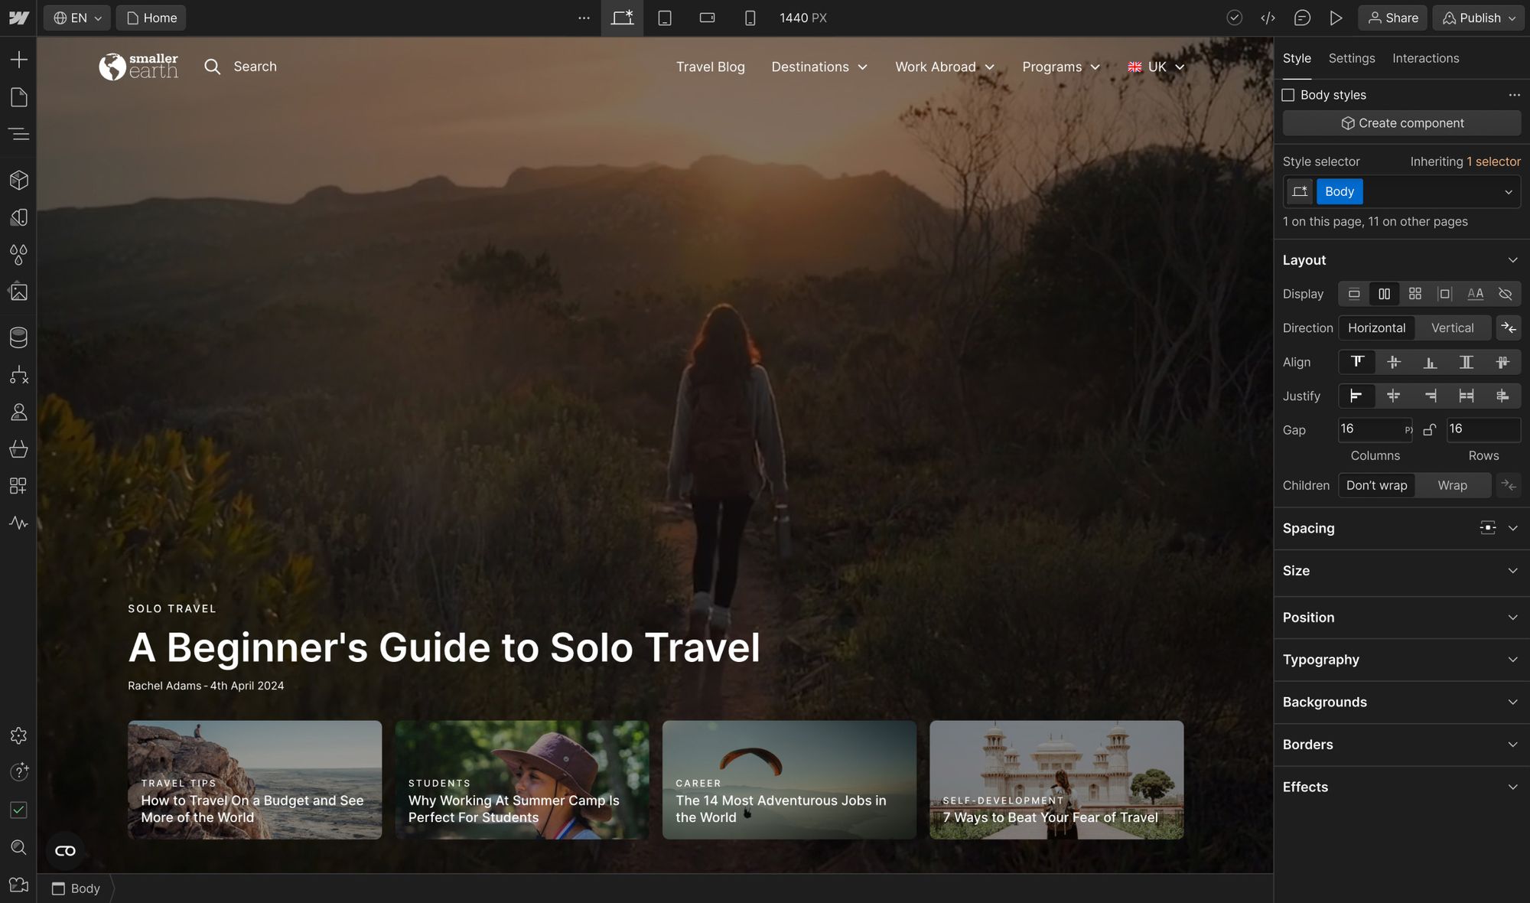Image resolution: width=1530 pixels, height=903 pixels.
Task: Switch to the Settings tab
Action: [x=1351, y=58]
